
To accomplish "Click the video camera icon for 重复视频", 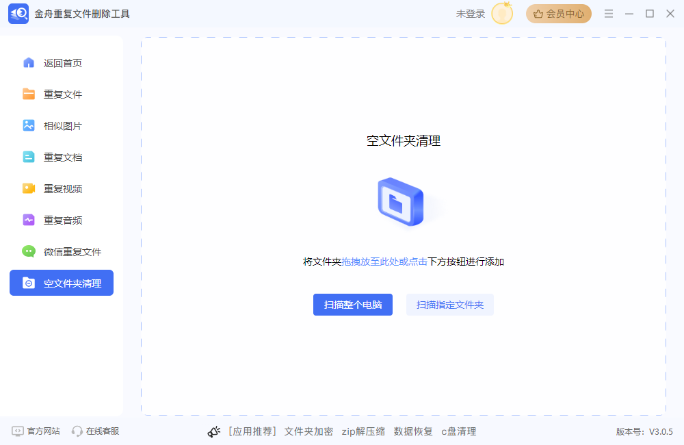I will [29, 188].
